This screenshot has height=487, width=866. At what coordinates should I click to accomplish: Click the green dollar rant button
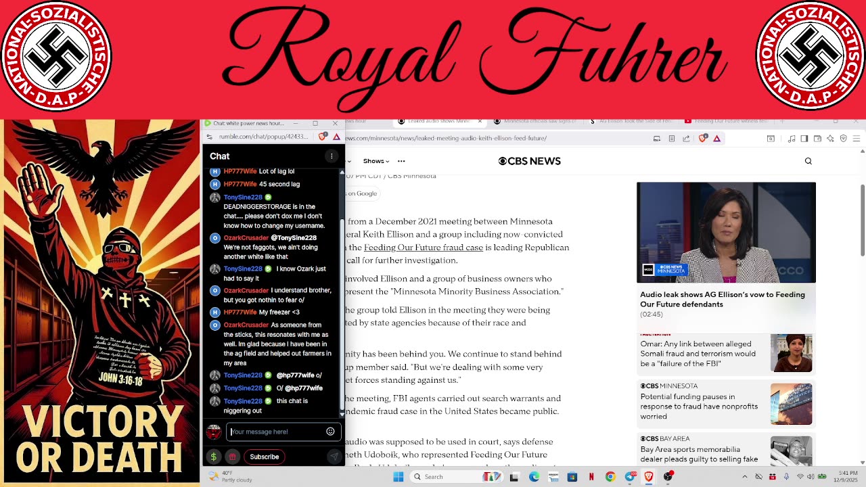214,457
